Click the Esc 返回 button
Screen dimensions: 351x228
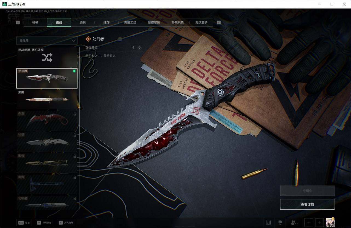[x=24, y=223]
